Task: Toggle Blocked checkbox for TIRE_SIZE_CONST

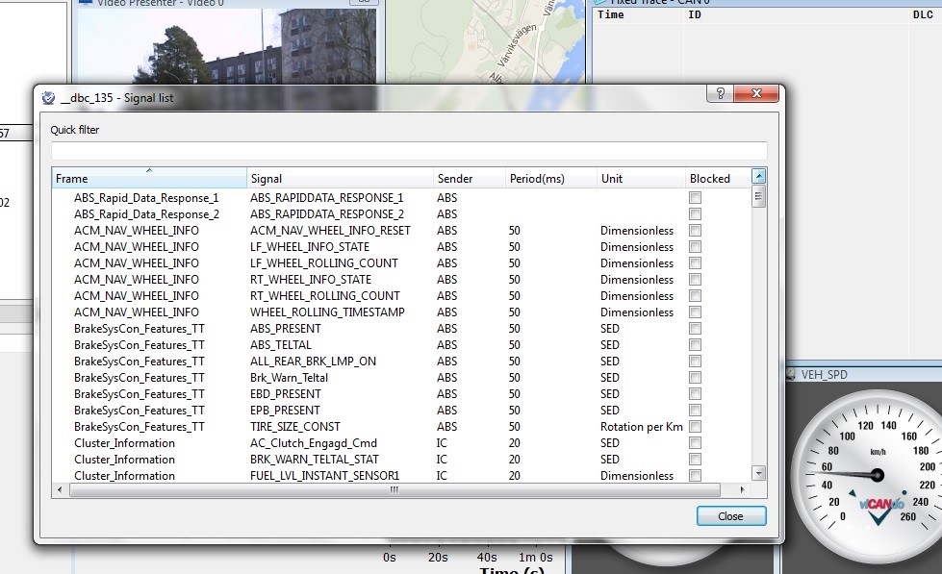Action: tap(695, 427)
